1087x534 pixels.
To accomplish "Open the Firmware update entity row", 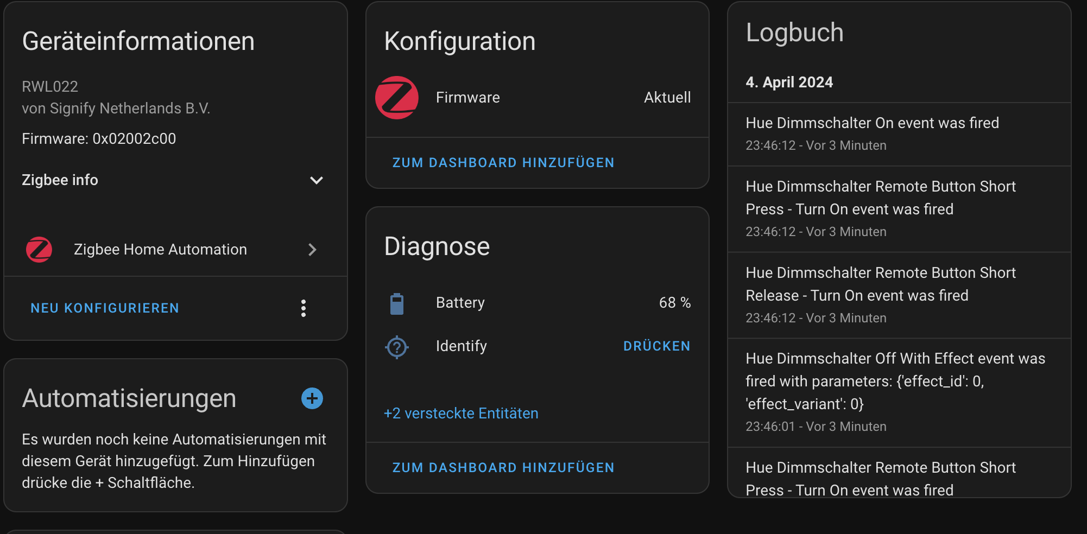I will click(x=467, y=98).
